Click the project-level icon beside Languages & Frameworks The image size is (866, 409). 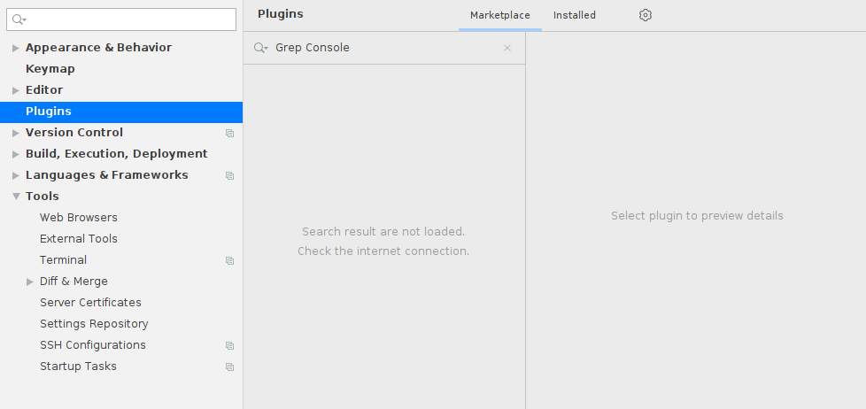(x=229, y=175)
